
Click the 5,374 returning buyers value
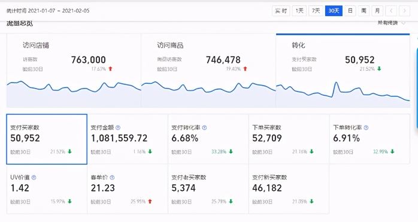tap(183, 188)
